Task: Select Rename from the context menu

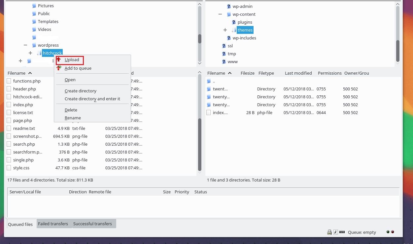Action: coord(73,118)
